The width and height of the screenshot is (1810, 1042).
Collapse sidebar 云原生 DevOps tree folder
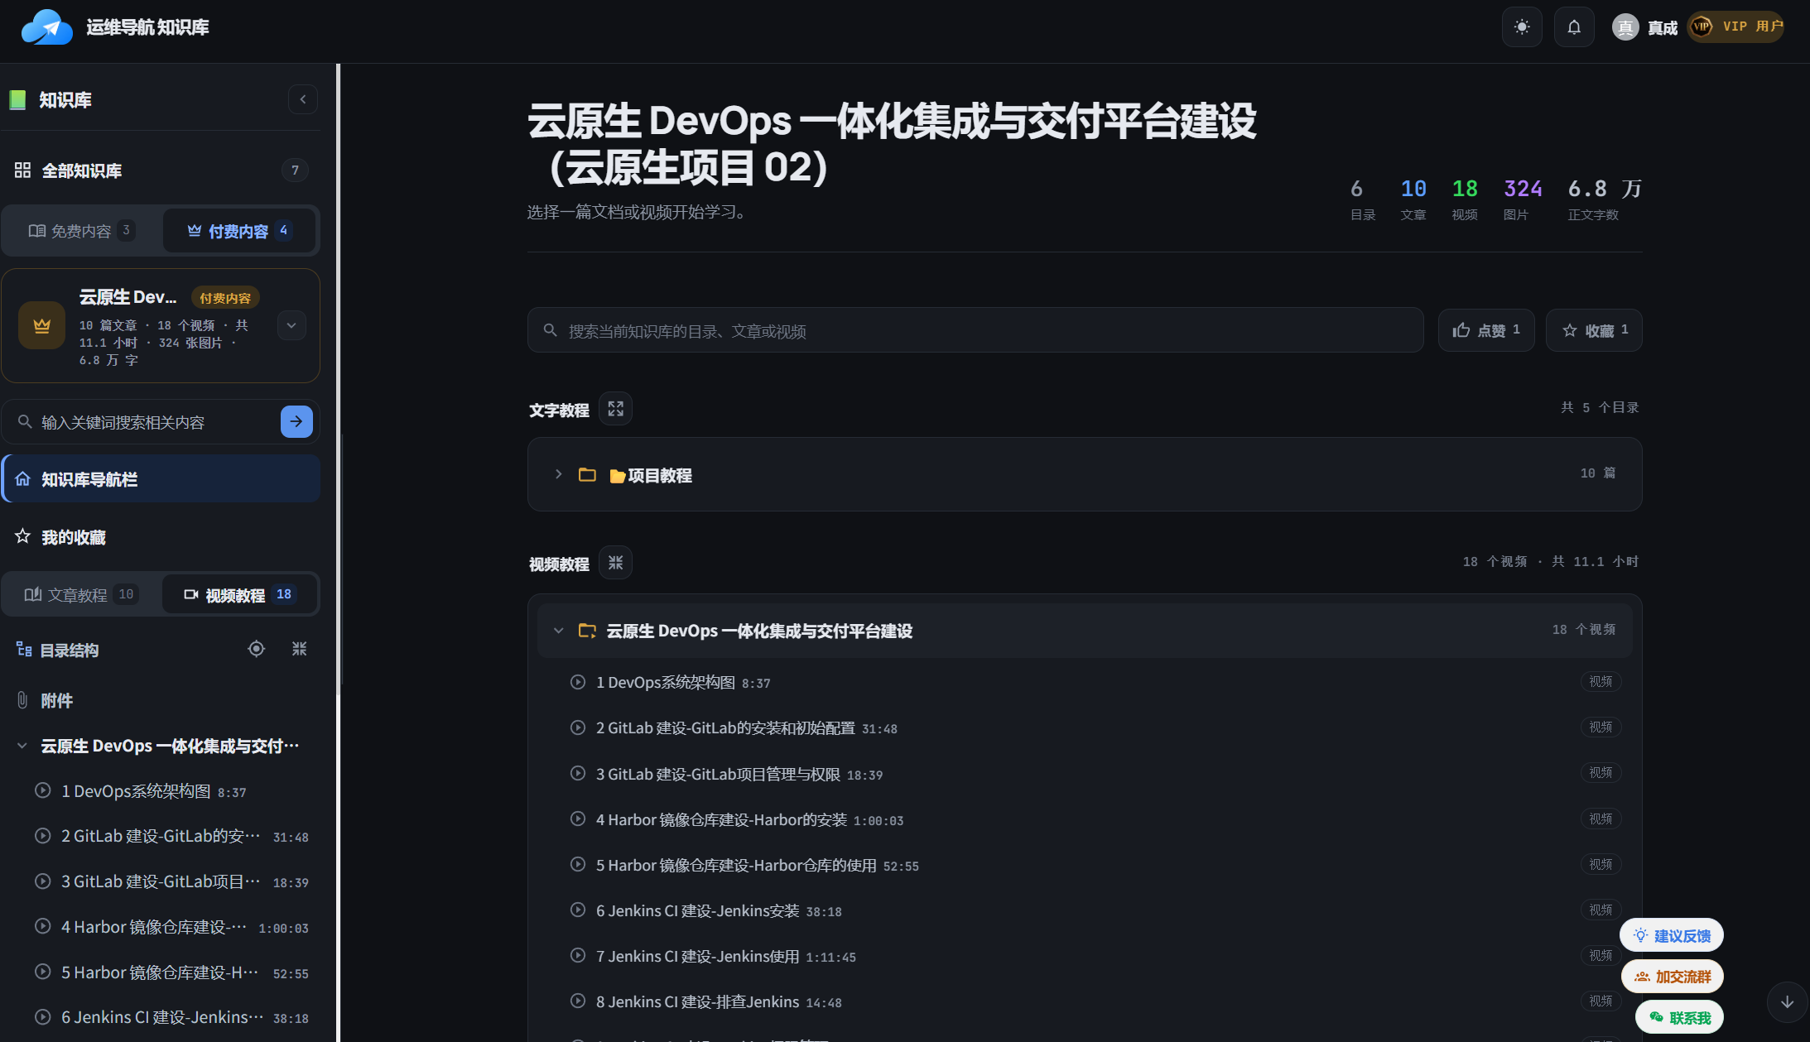coord(22,746)
